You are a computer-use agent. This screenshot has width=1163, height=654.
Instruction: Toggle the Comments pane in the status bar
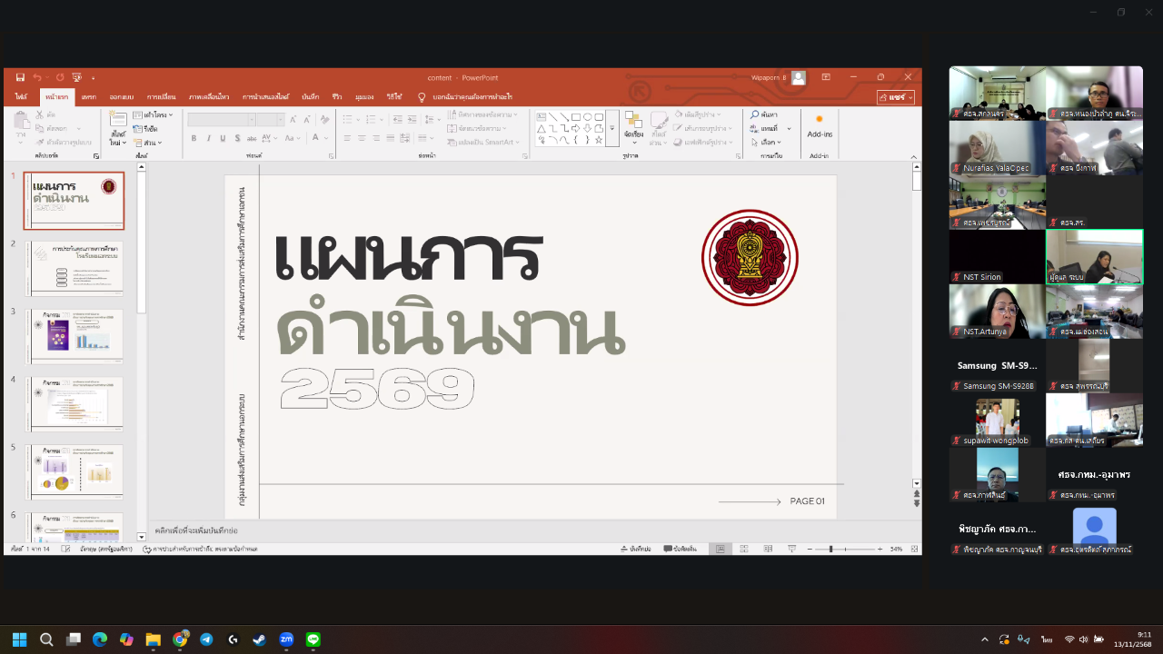click(680, 549)
